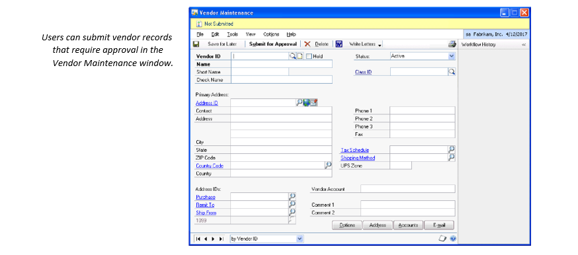Click into the Vendor ID field
The height and width of the screenshot is (255, 578).
click(260, 56)
